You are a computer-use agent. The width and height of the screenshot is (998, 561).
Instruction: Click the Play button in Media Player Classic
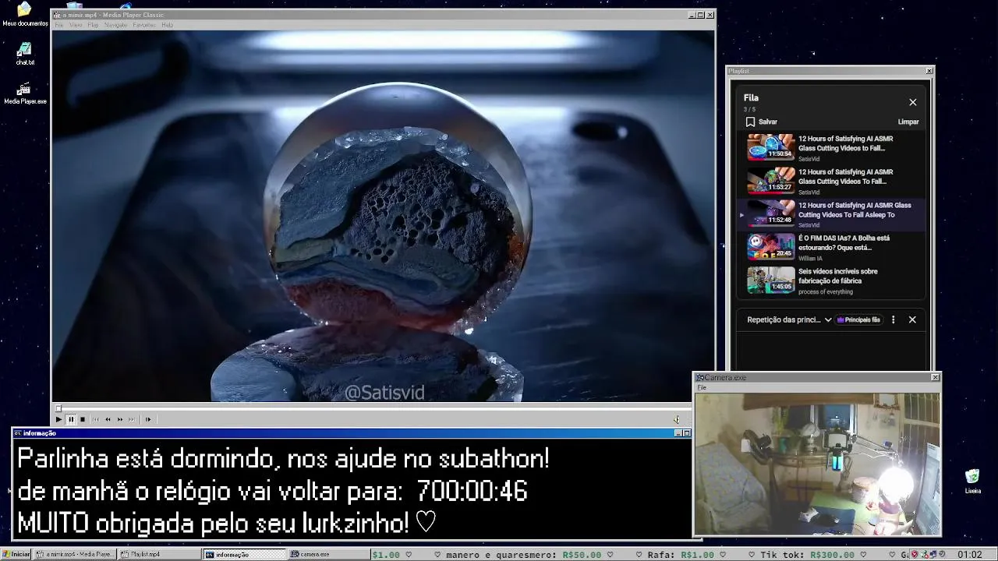(x=58, y=419)
